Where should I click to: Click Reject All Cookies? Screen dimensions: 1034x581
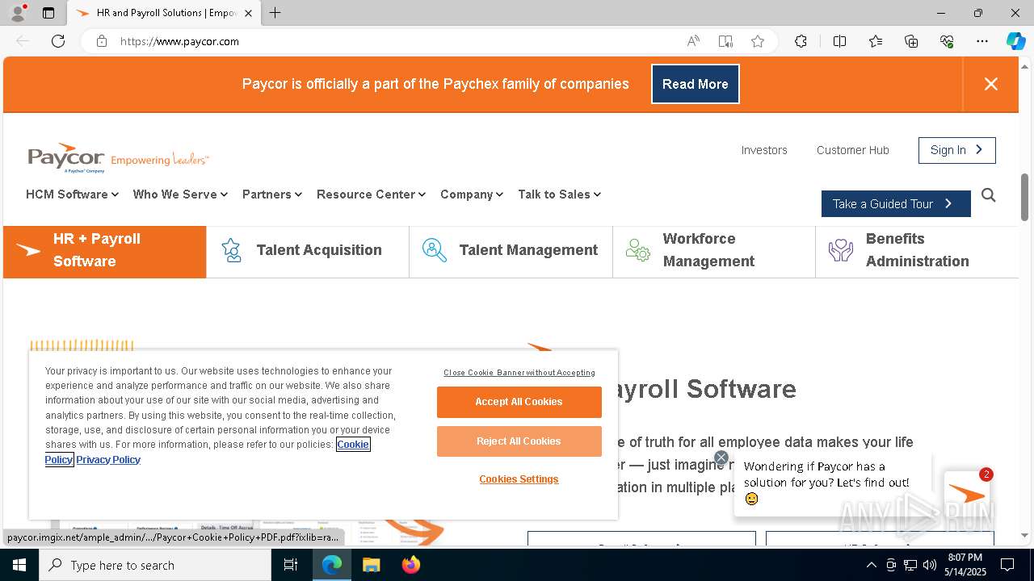(519, 441)
